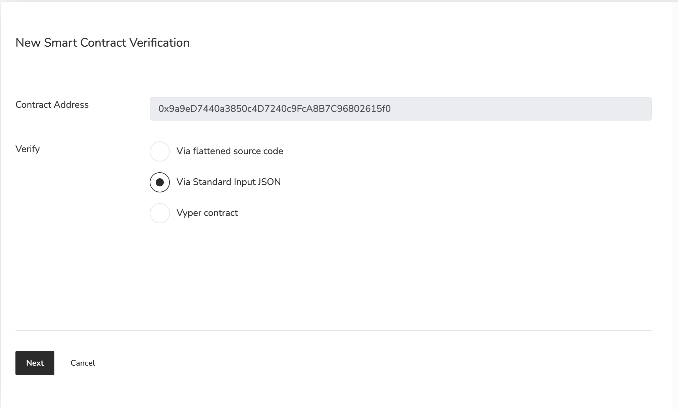This screenshot has width=678, height=409.
Task: Cancel the contract verification
Action: [x=83, y=363]
